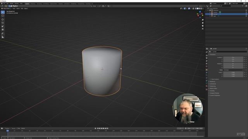Screen dimensions: 248x139
Task: Expand the Delta Transform panel
Action: pyautogui.click(x=215, y=79)
